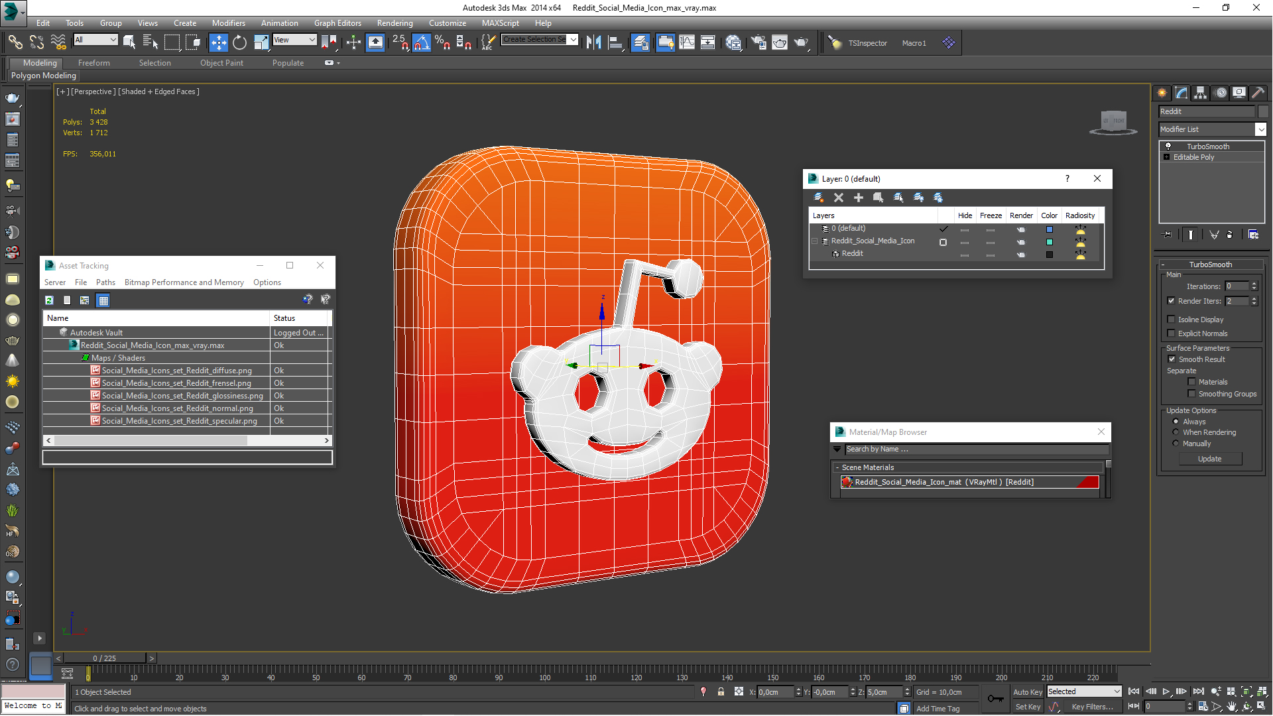Switch to Freeform ribbon tab
Viewport: 1273px width, 716px height.
click(x=94, y=63)
